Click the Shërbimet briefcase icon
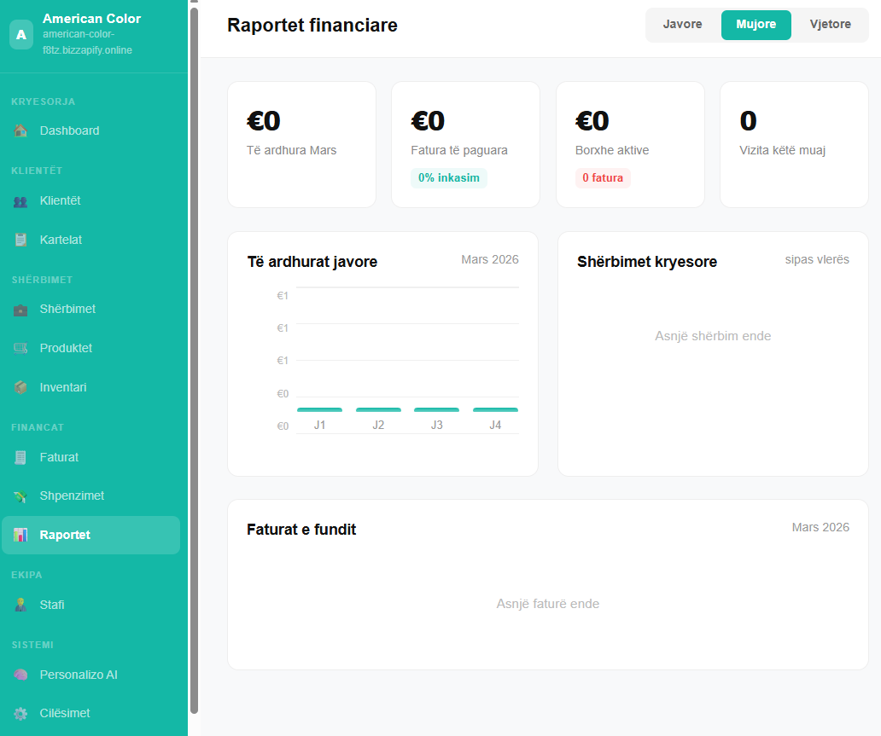 pos(20,310)
